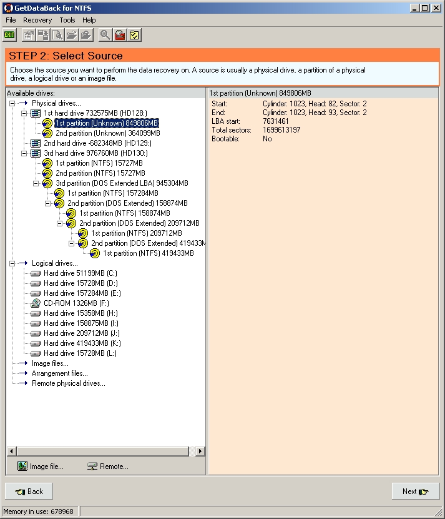This screenshot has height=519, width=445.
Task: Open the File menu
Action: (11, 20)
